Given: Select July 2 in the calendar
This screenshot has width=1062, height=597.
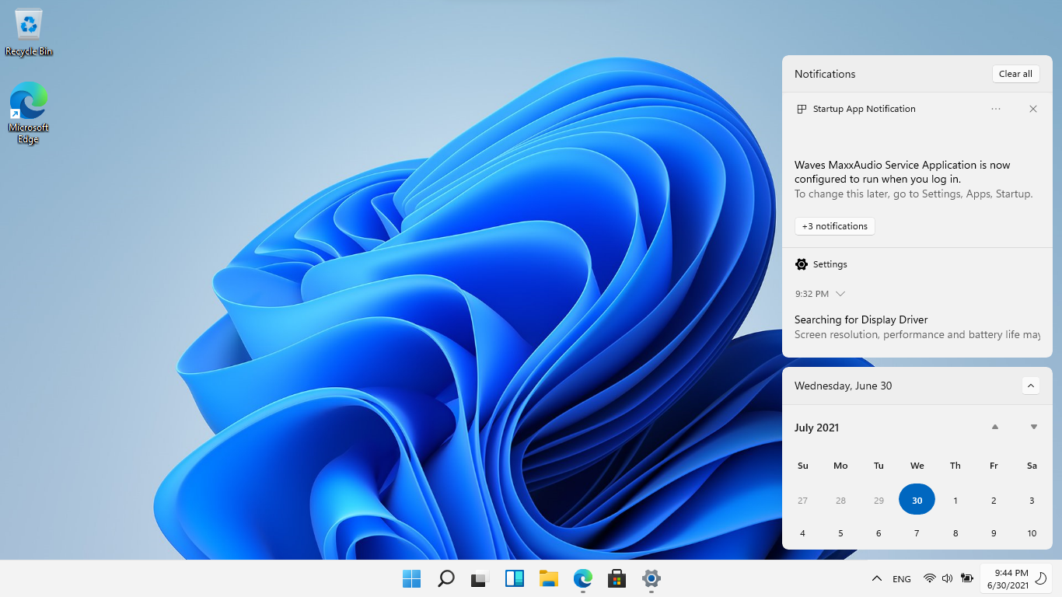Looking at the screenshot, I should (x=994, y=501).
